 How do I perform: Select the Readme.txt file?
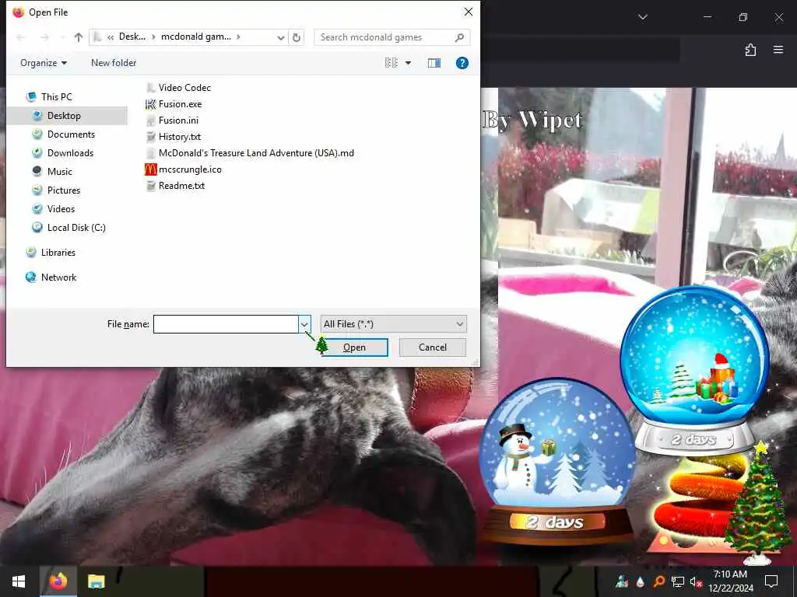tap(181, 186)
